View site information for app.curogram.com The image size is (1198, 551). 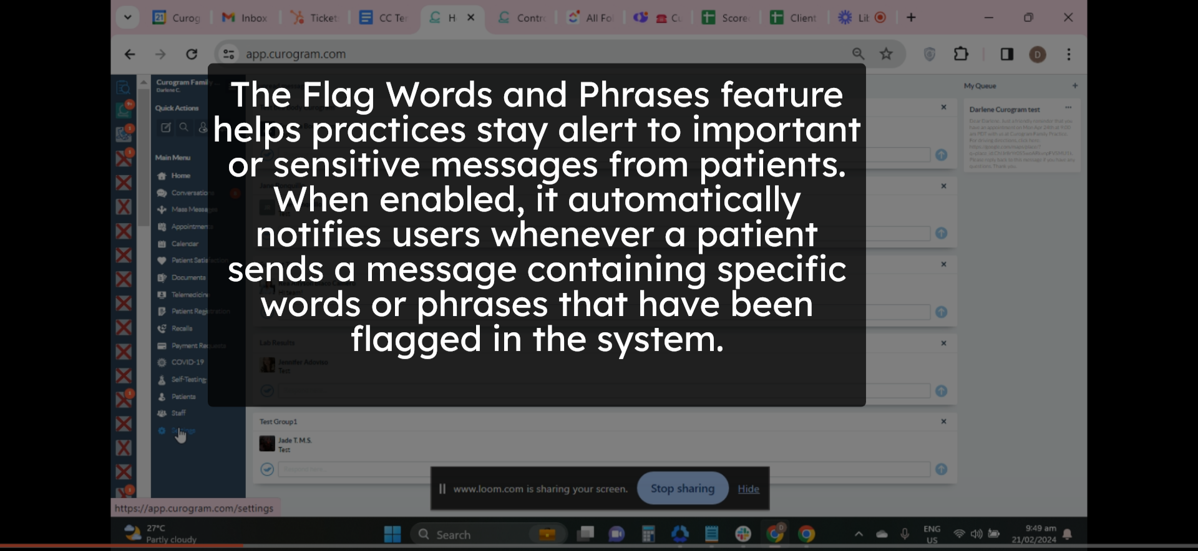point(229,54)
